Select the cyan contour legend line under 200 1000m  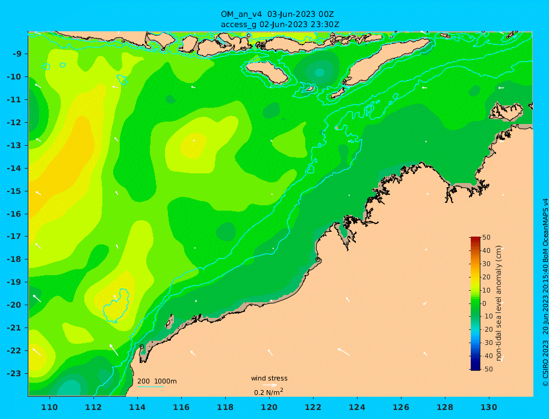150,386
